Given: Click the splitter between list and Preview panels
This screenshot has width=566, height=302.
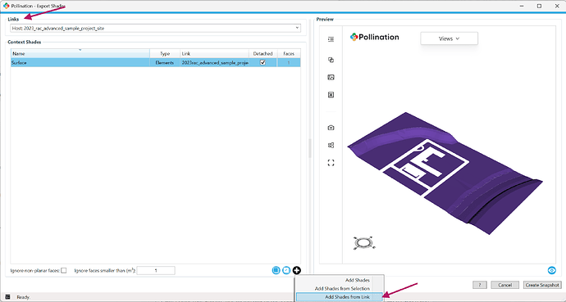Looking at the screenshot, I should (310, 147).
